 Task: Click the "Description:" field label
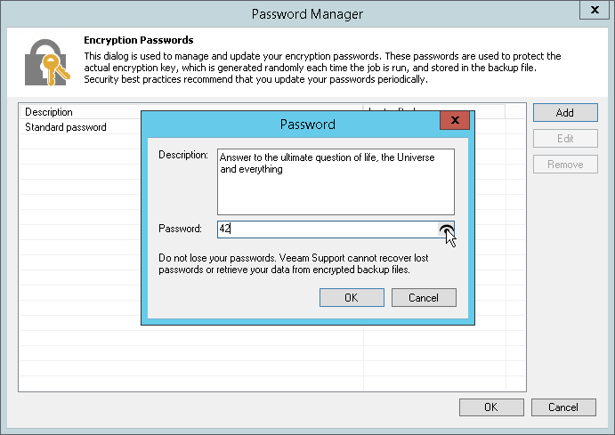(x=183, y=155)
